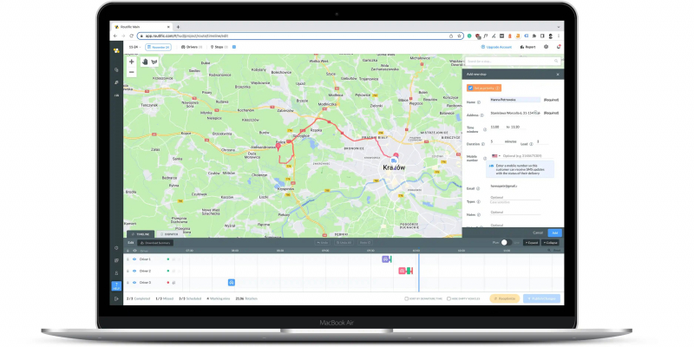Click the map zoom out minus button
The height and width of the screenshot is (347, 694).
click(132, 72)
